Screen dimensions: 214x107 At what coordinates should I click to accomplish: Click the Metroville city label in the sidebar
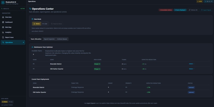[6, 8]
